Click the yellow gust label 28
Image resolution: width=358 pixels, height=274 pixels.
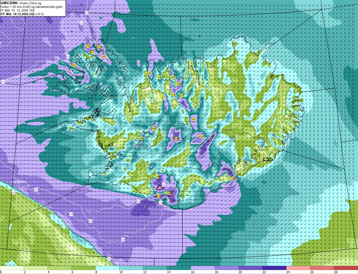coord(103,57)
